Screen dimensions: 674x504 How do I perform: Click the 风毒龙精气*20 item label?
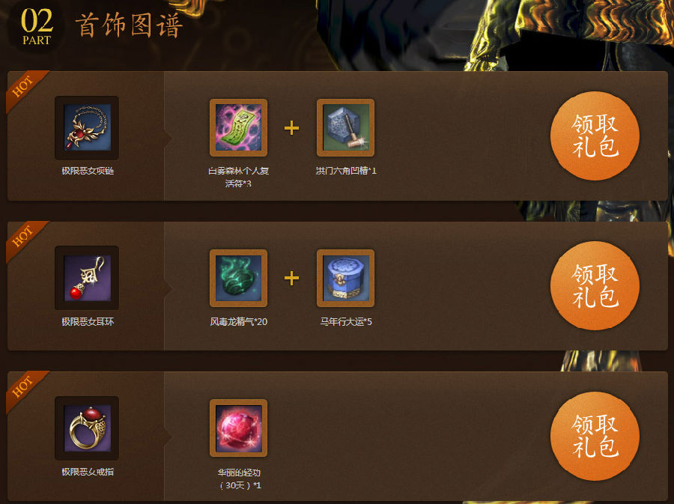(239, 321)
